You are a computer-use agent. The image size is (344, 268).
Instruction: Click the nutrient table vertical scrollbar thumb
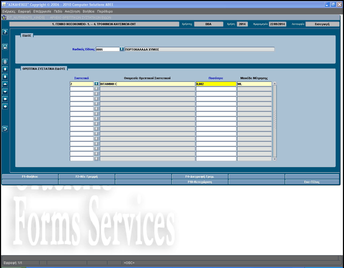[275, 121]
